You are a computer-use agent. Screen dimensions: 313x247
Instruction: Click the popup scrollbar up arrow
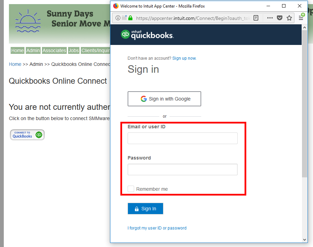coord(304,28)
